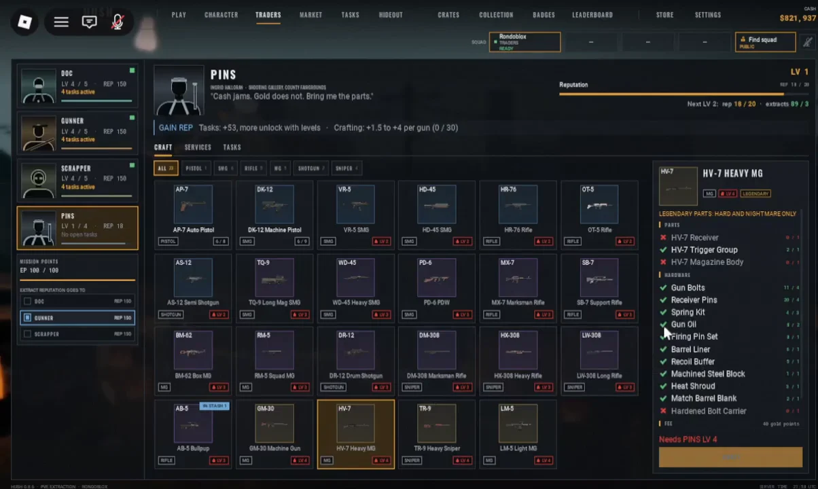Click the Mission Points progress bar
Viewport: 818px width, 489px height.
(x=77, y=279)
